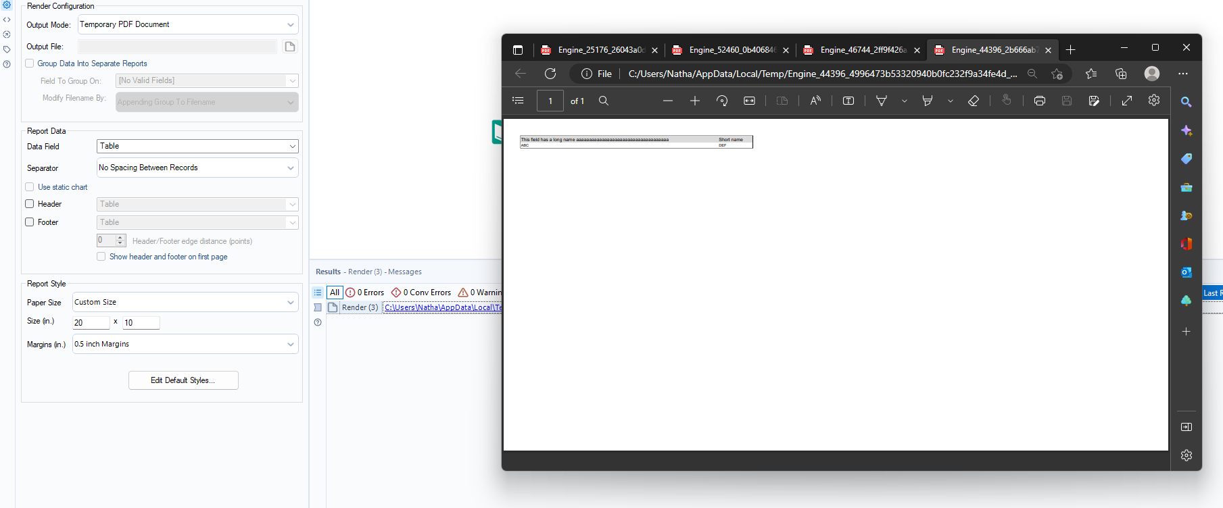Screen dimensions: 1223x508
Task: Click the Erase tool in PDF toolbar
Action: [x=973, y=101]
